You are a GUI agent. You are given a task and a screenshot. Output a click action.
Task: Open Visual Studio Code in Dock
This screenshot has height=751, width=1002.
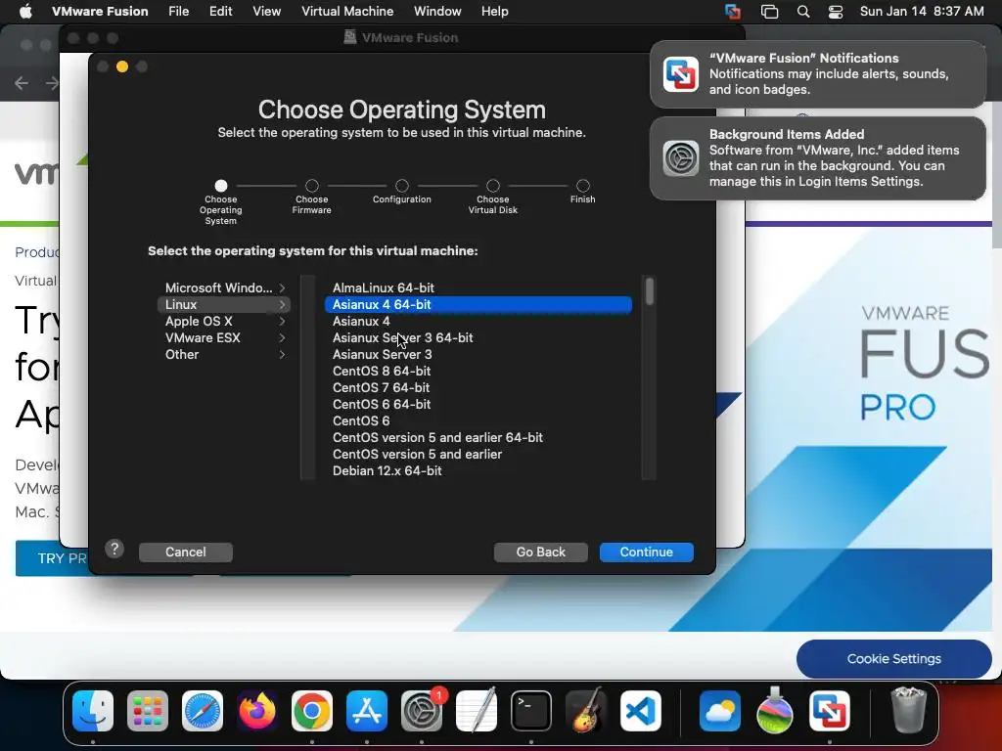pos(641,711)
